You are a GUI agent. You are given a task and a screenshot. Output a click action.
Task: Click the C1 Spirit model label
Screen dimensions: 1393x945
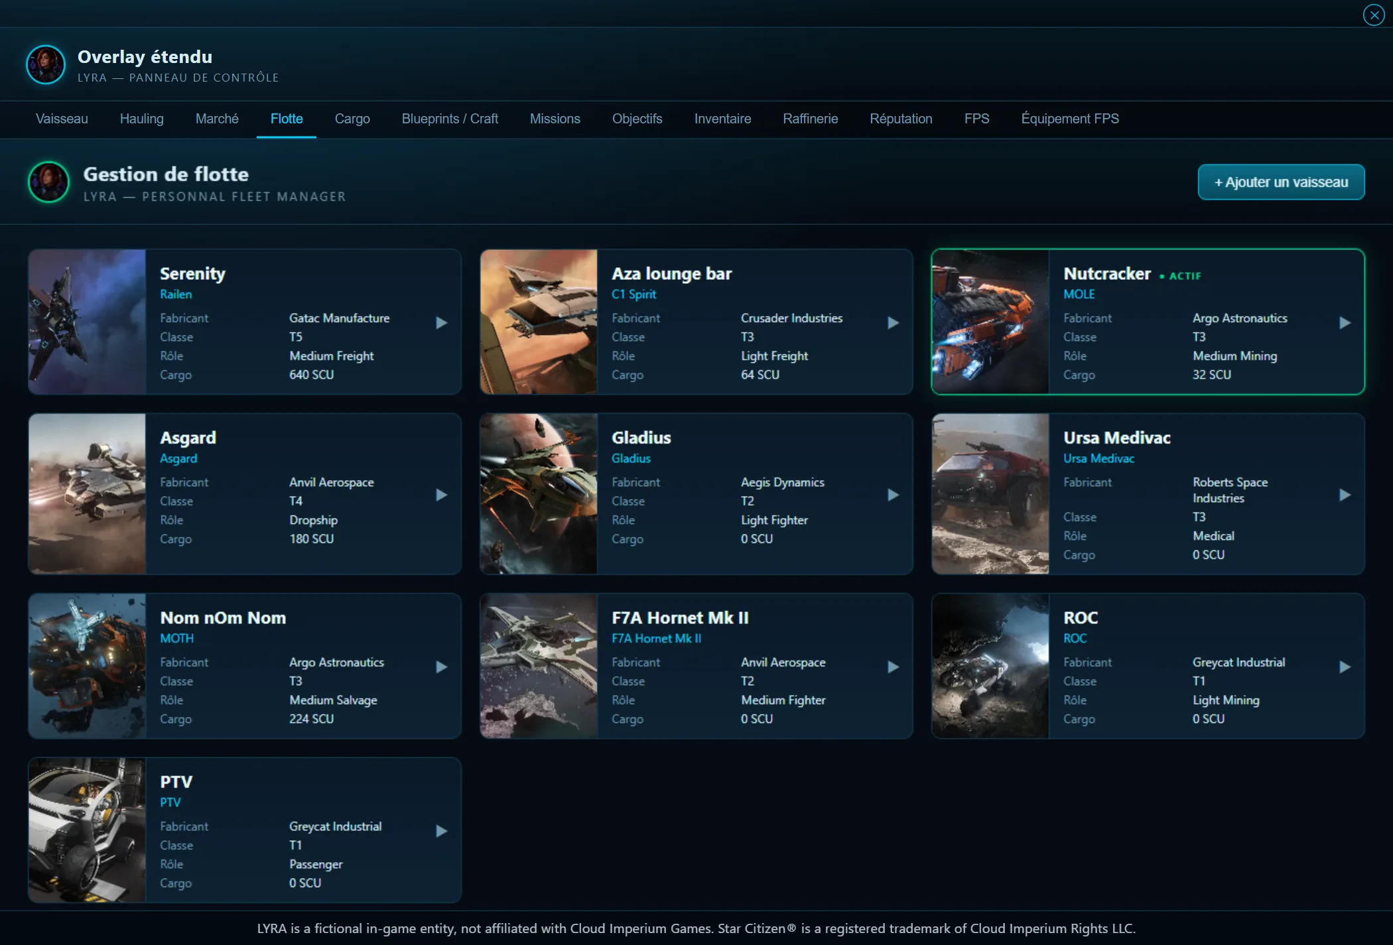point(633,294)
